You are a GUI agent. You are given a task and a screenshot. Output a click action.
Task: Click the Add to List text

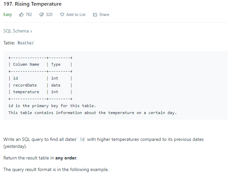pos(76,15)
